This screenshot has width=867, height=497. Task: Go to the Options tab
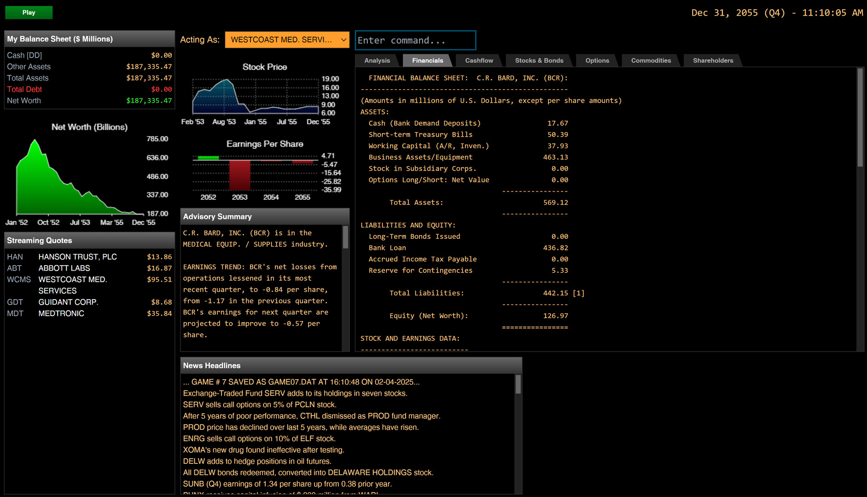pos(597,61)
